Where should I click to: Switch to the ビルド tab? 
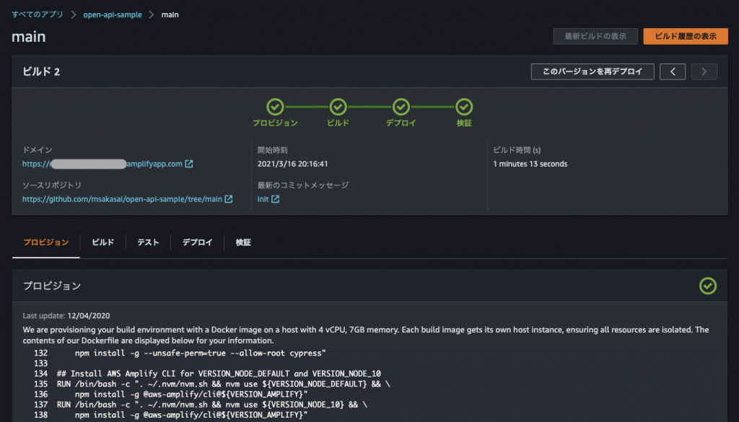(102, 242)
